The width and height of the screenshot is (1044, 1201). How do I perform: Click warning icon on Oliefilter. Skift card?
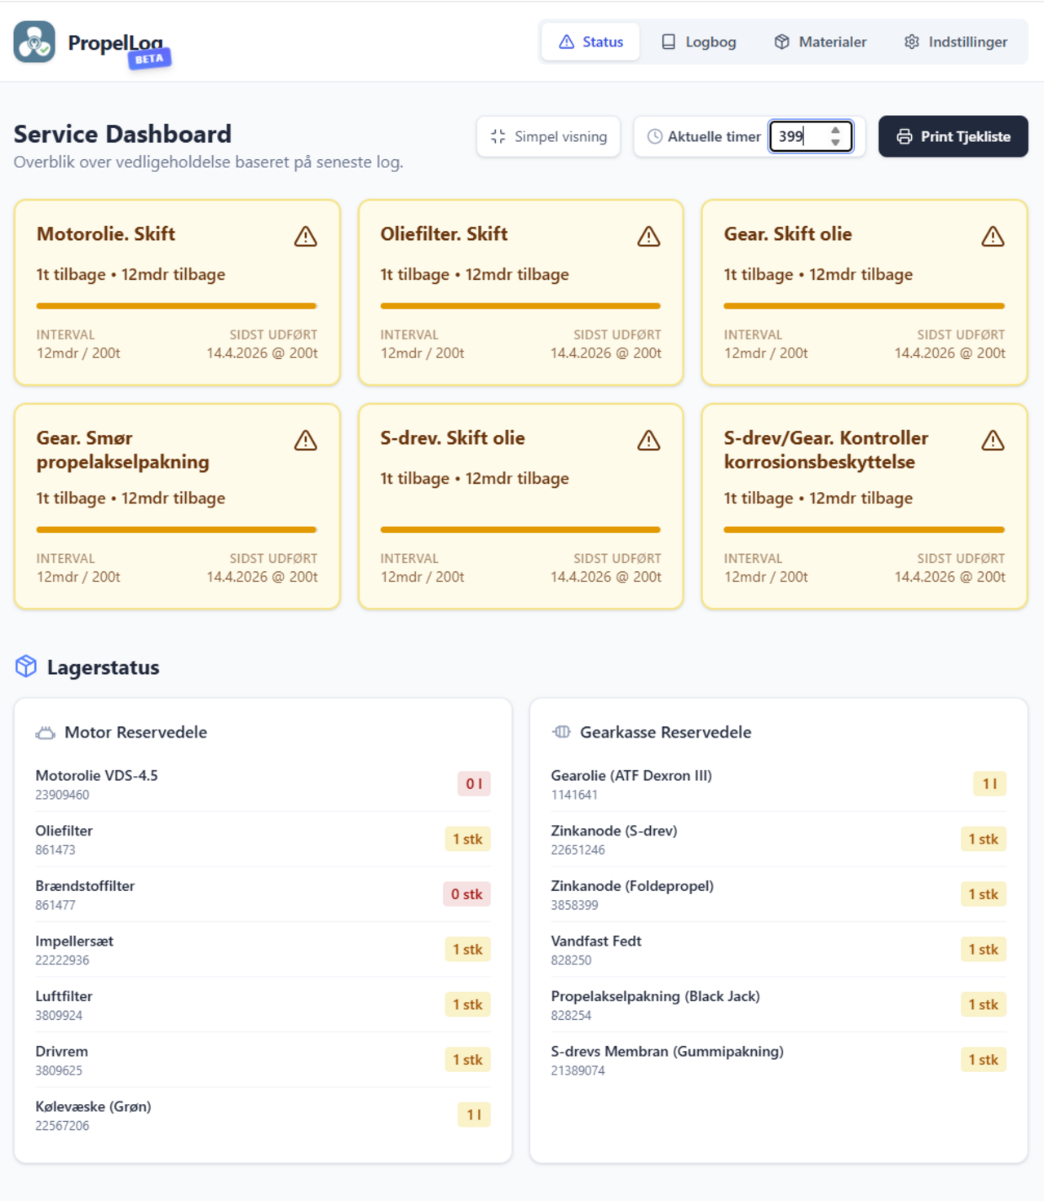[x=648, y=237]
